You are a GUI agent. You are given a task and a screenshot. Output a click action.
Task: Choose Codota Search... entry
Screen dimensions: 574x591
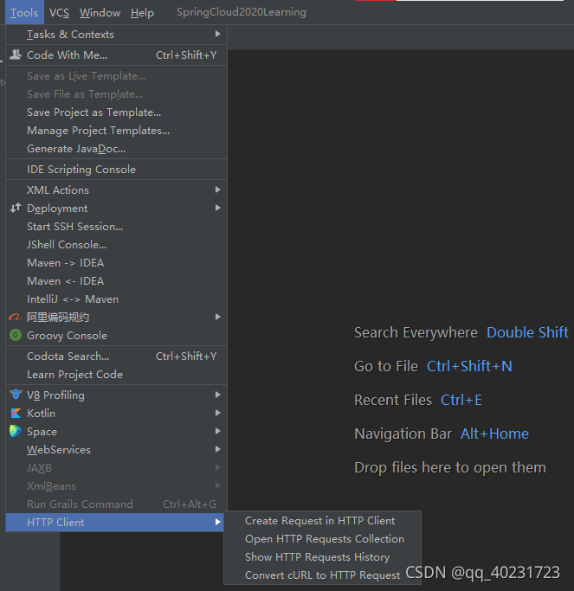(x=116, y=357)
